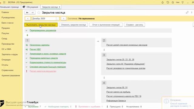Screen dimensions: 194x109
Task: Open failed Расчет налога на имущество
Action: click(43, 71)
